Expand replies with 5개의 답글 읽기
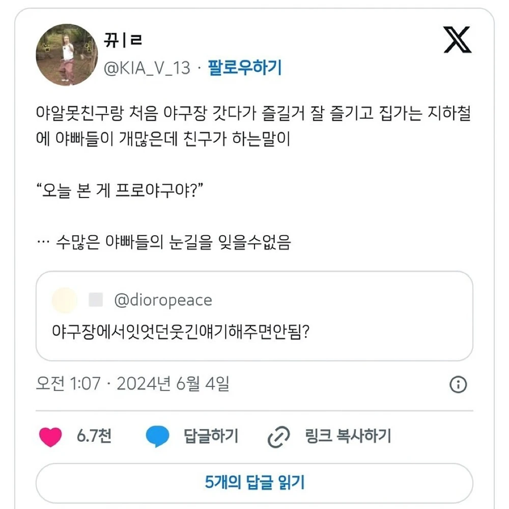 (254, 483)
